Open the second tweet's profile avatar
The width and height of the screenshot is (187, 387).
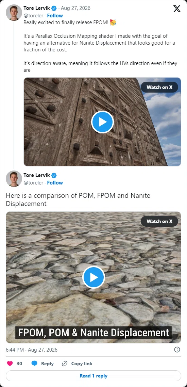(x=14, y=178)
